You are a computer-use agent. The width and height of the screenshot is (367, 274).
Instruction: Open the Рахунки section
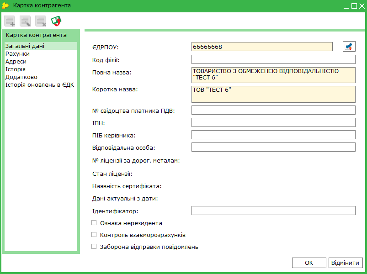(x=17, y=54)
